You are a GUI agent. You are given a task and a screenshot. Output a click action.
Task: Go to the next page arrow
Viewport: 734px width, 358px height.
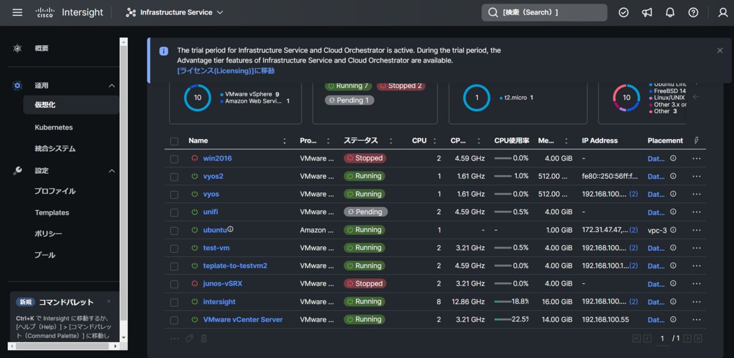[688, 338]
